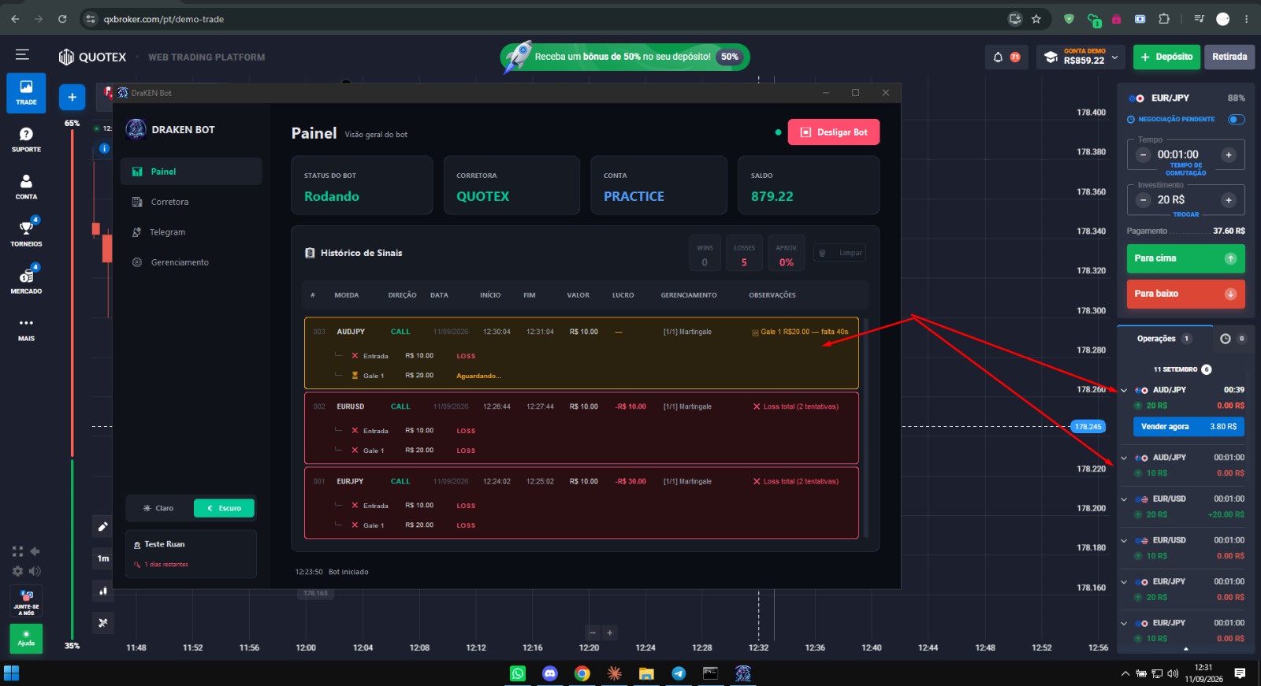Image resolution: width=1261 pixels, height=686 pixels.
Task: Open the MAIS three-dots menu
Action: click(x=26, y=328)
